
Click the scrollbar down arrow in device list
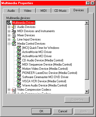87,91
